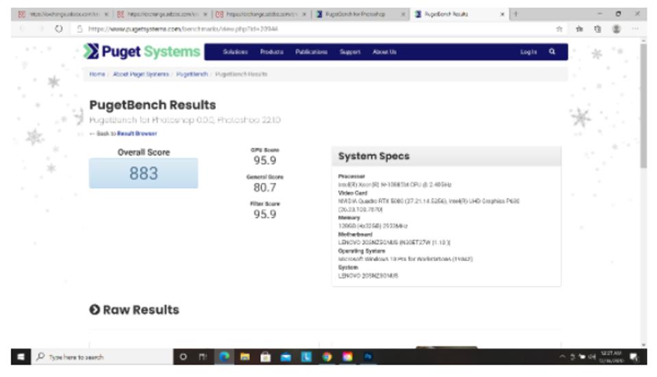Open the Favorites list icon
The image size is (657, 377).
tap(579, 29)
